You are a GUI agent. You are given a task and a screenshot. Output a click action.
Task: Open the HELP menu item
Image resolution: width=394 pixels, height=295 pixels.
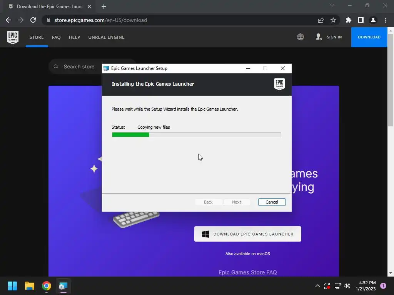pos(74,37)
